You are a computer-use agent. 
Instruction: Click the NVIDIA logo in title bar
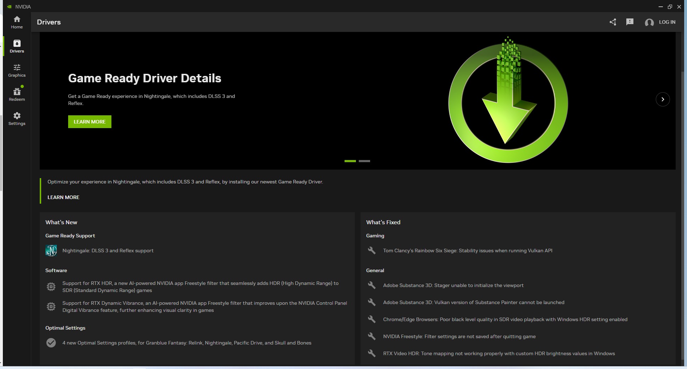[x=9, y=7]
